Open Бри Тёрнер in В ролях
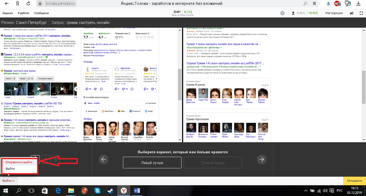 250,93
